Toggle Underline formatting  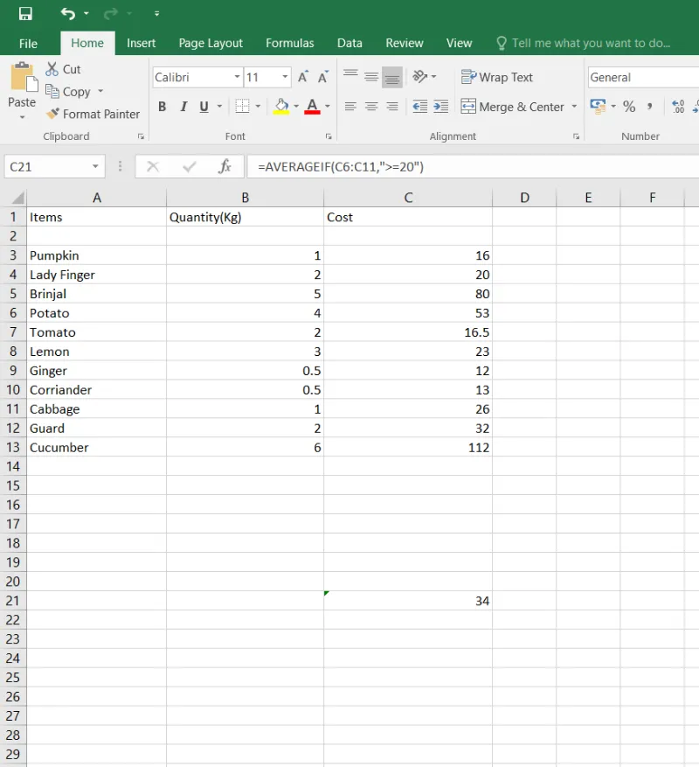click(x=204, y=106)
